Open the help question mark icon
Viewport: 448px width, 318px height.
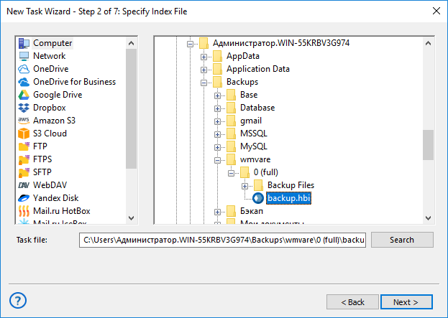pos(18,301)
